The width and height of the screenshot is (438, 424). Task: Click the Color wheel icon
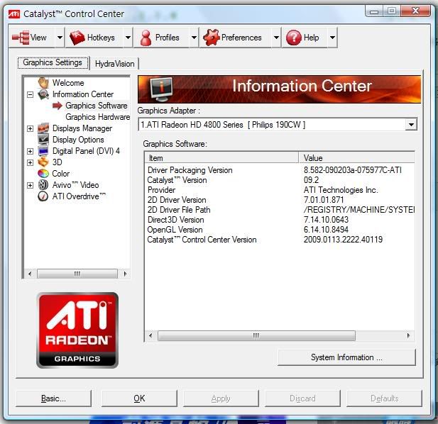click(x=43, y=174)
